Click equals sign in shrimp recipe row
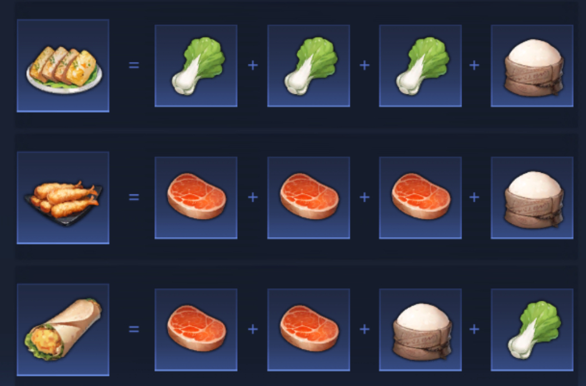586x386 pixels. click(134, 197)
